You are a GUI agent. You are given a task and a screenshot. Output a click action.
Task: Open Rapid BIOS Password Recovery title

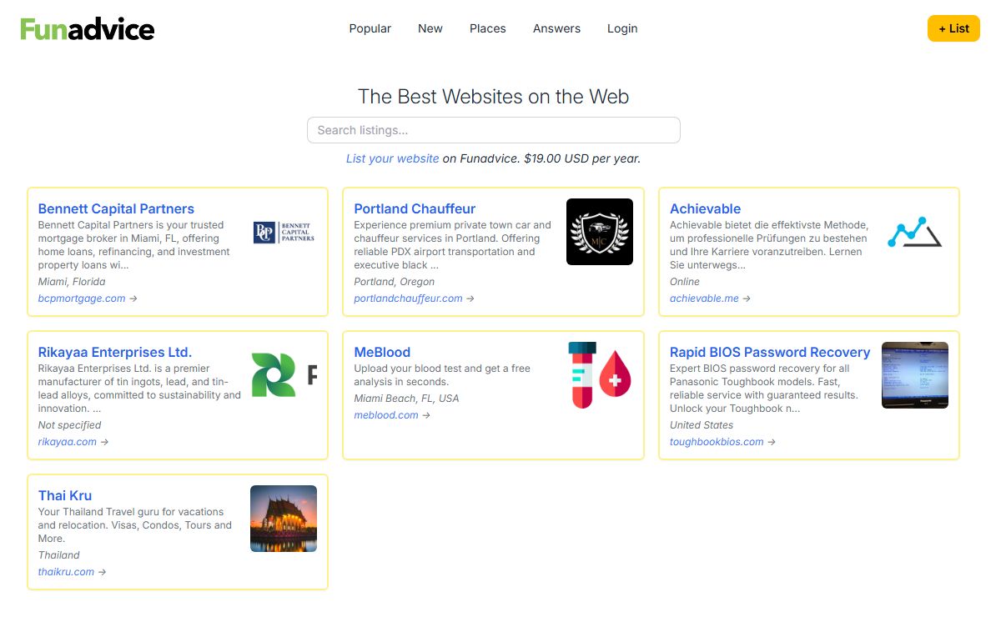(x=770, y=352)
